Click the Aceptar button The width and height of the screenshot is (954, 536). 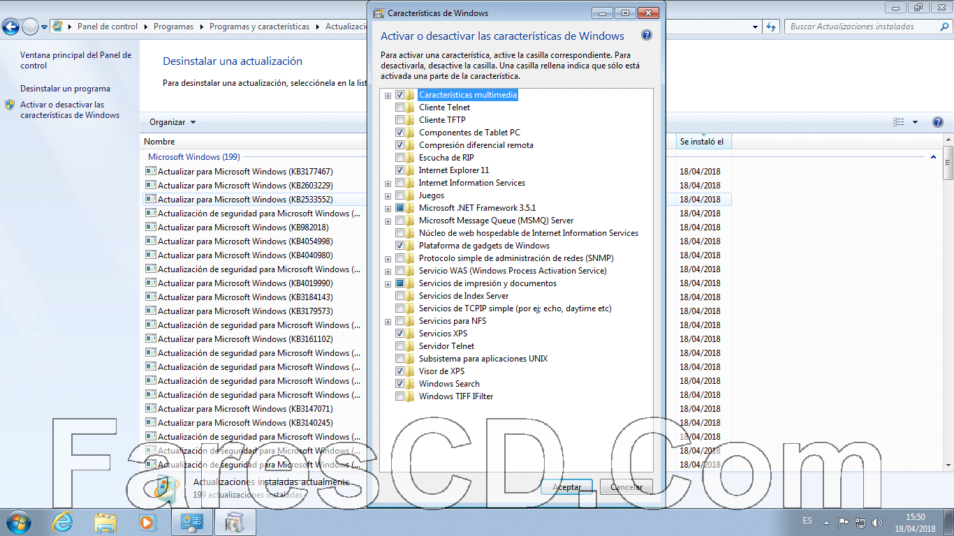tap(566, 487)
